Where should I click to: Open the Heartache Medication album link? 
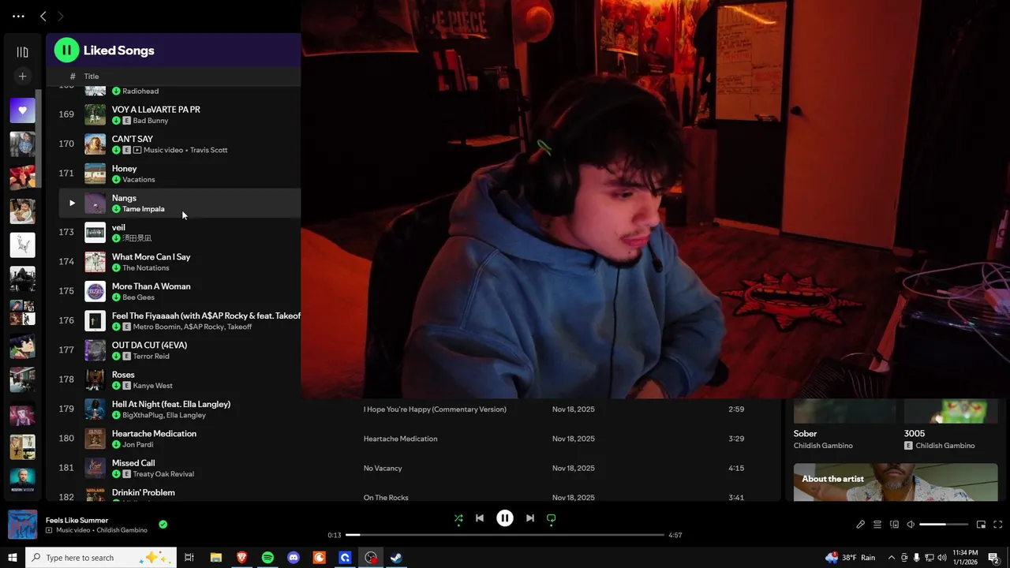400,439
